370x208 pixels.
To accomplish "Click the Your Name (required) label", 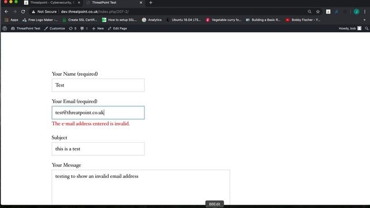I will 75,74.
